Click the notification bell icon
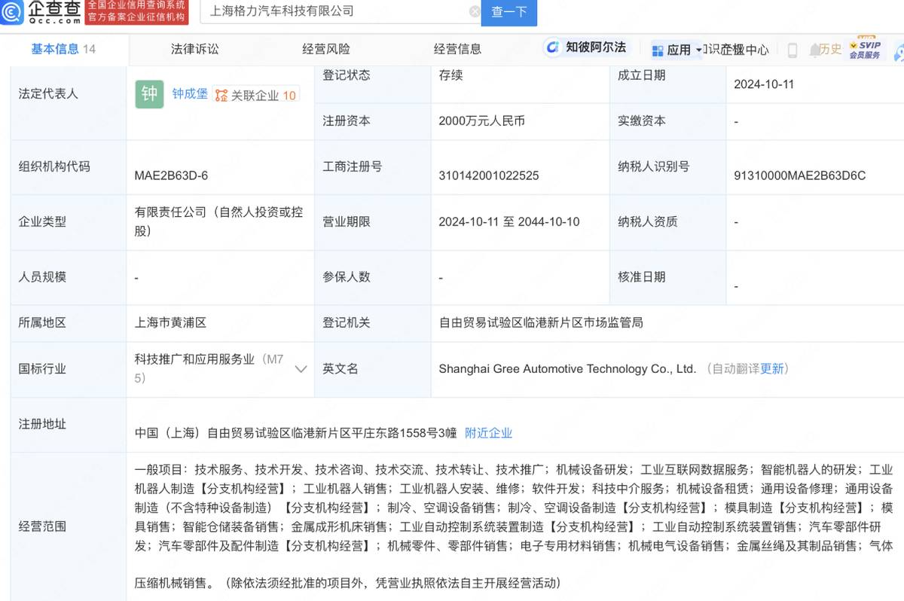Image resolution: width=904 pixels, height=601 pixels. tap(814, 50)
